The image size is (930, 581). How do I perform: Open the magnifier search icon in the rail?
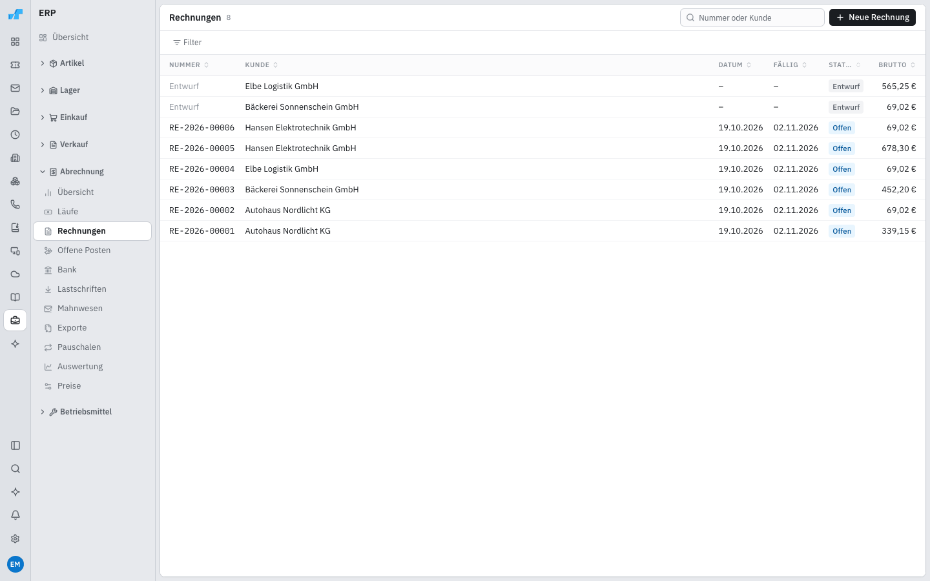pos(15,469)
